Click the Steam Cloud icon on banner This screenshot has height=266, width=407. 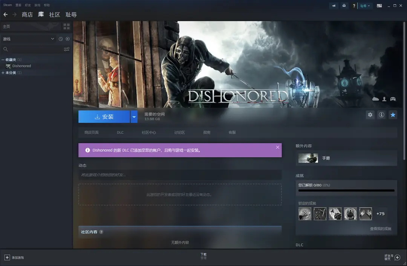(376, 99)
